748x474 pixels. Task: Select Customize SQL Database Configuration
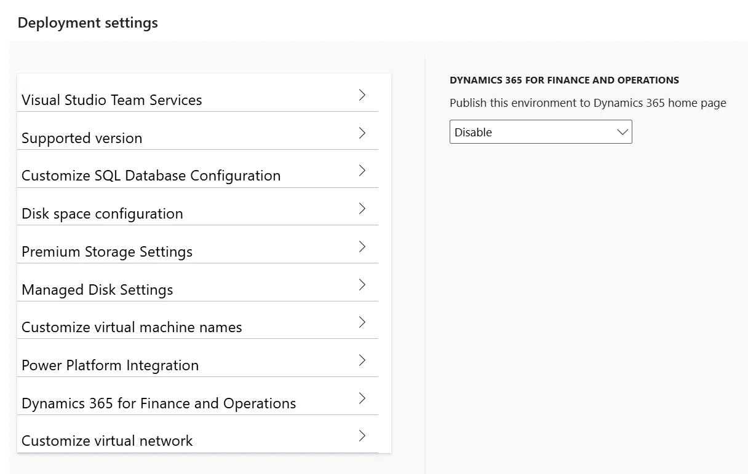pyautogui.click(x=197, y=169)
